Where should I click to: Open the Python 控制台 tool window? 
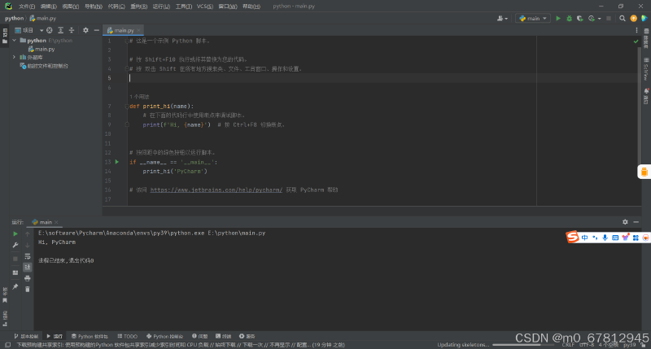pos(165,336)
